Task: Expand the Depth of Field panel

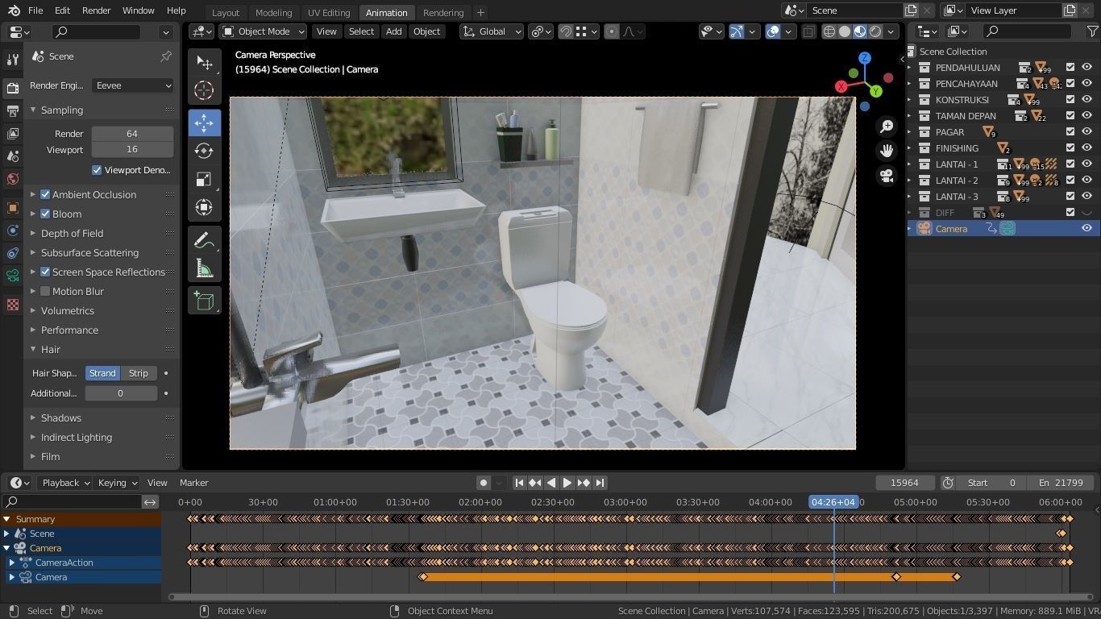Action: coord(73,233)
